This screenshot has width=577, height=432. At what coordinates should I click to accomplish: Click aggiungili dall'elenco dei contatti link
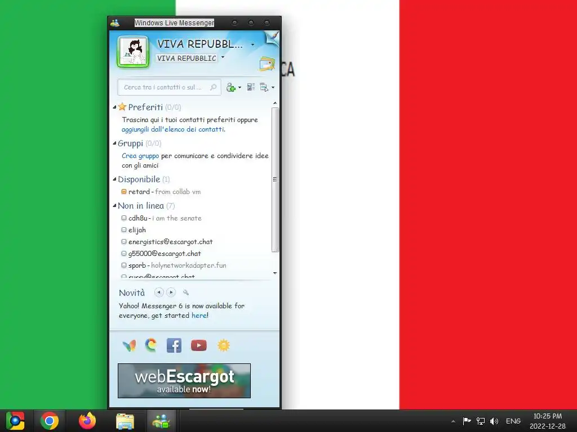click(x=174, y=129)
